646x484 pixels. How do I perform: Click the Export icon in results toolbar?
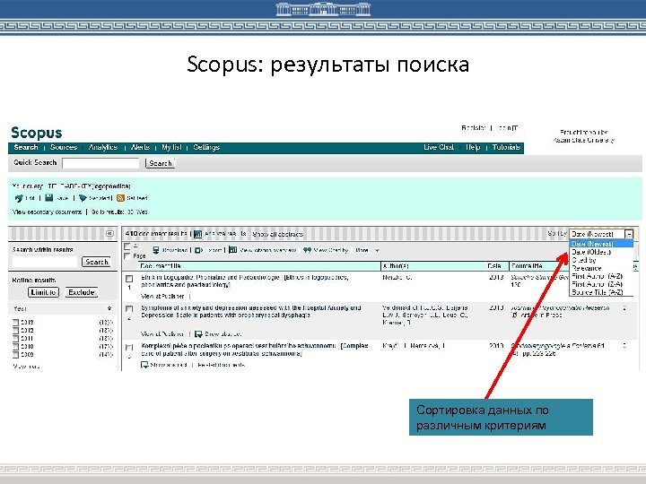(x=198, y=250)
